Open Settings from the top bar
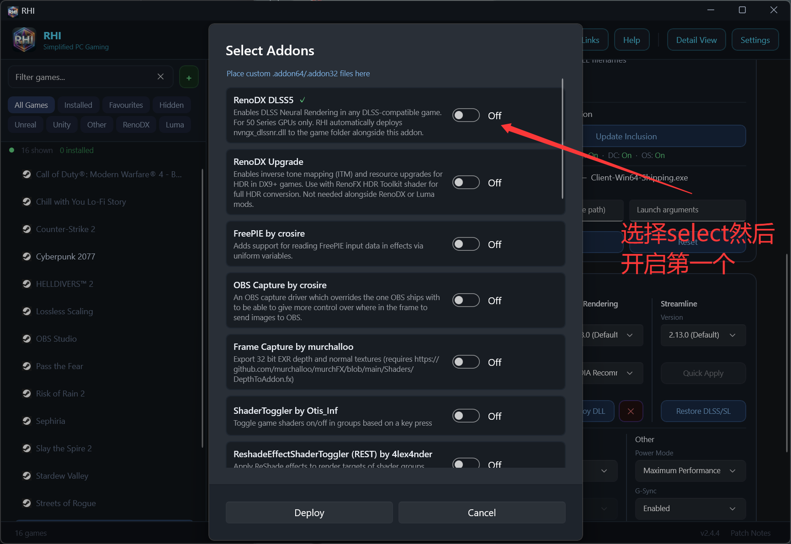The height and width of the screenshot is (544, 791). coord(755,40)
